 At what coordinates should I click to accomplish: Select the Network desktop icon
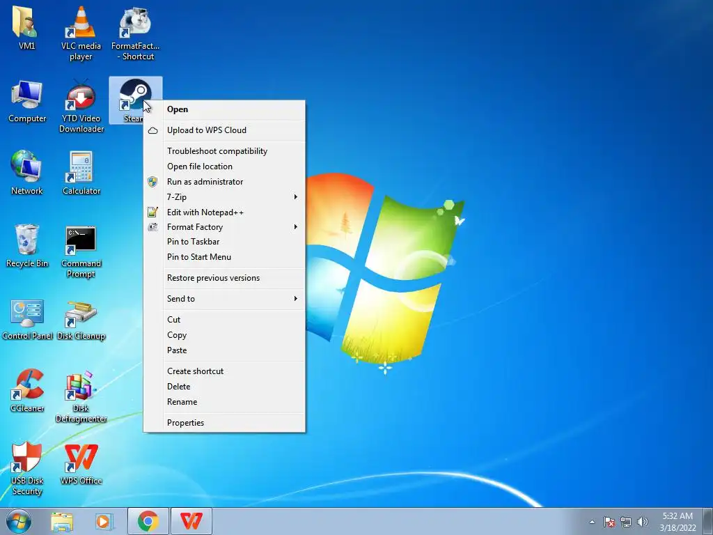(x=27, y=173)
